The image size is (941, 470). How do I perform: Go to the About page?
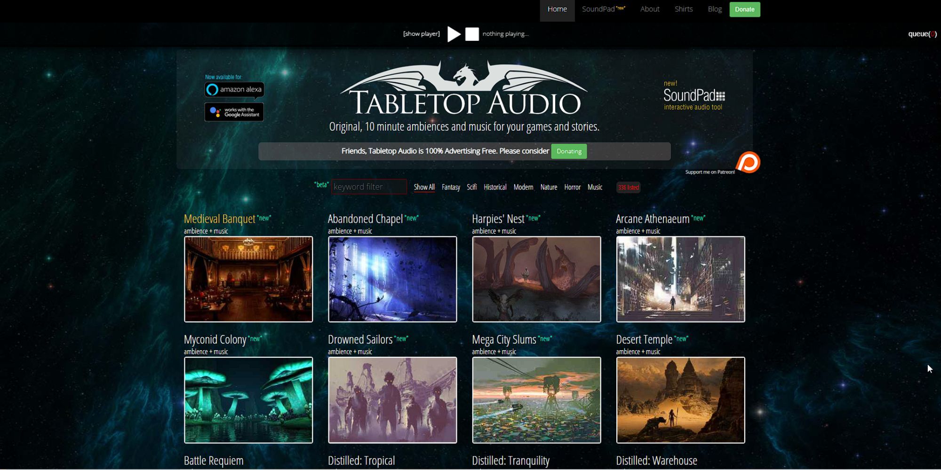pos(650,9)
